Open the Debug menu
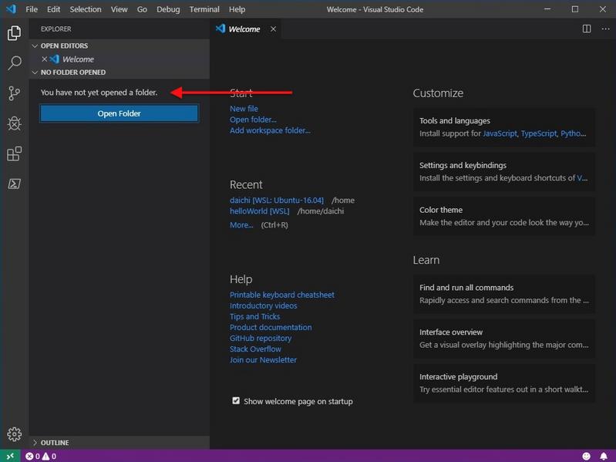 point(168,9)
